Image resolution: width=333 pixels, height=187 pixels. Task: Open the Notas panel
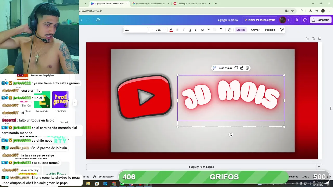[86, 177]
